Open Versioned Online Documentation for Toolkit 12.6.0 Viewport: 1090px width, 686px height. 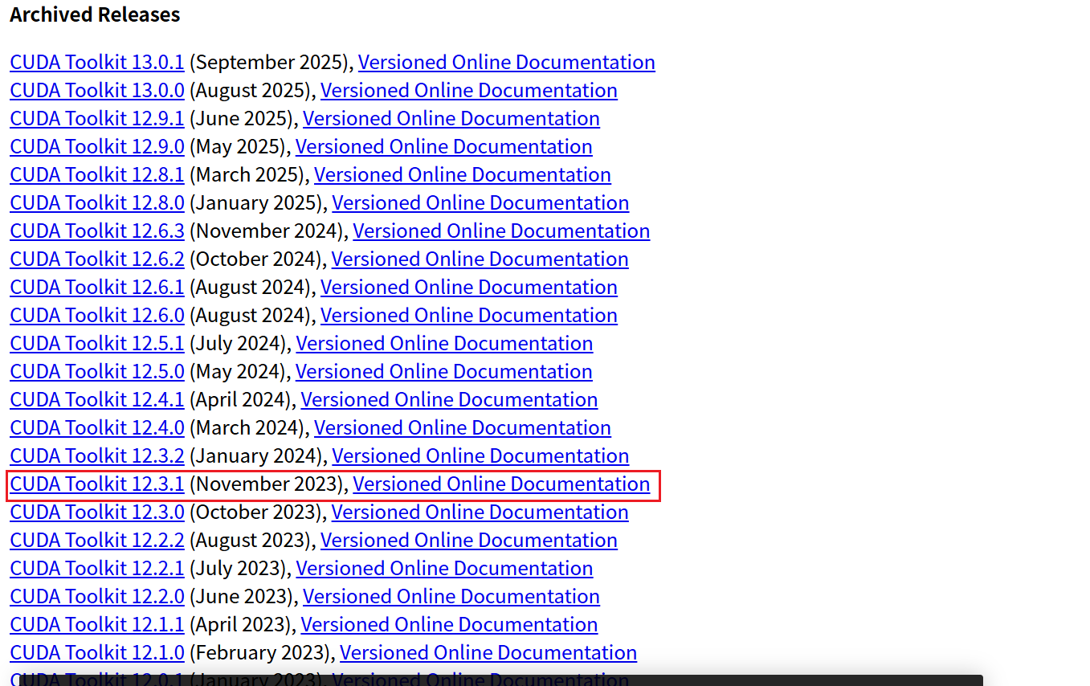coord(469,315)
